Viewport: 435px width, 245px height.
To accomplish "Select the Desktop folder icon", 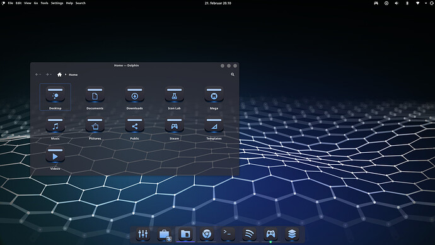I will [x=55, y=95].
